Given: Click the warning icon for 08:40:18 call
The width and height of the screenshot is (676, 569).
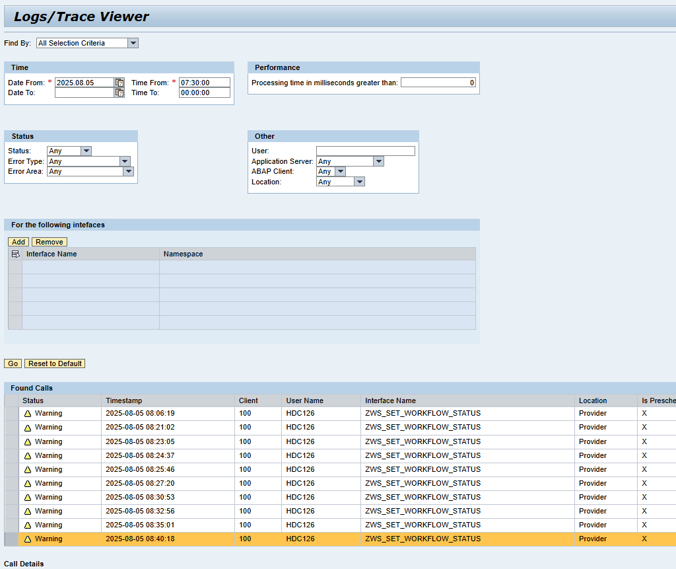Looking at the screenshot, I should pos(28,539).
